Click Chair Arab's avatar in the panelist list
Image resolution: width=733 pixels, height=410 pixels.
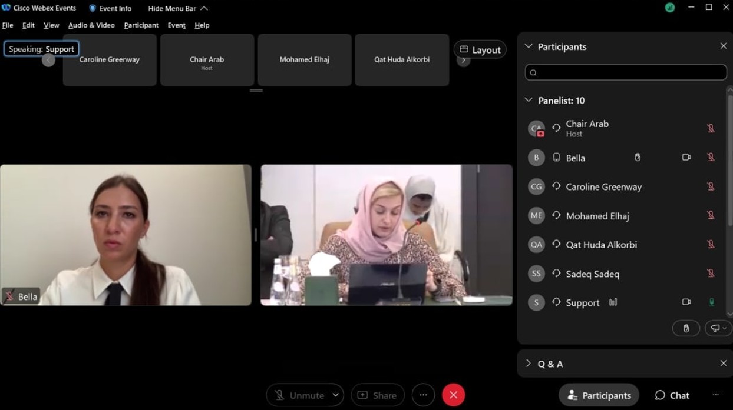pos(536,129)
